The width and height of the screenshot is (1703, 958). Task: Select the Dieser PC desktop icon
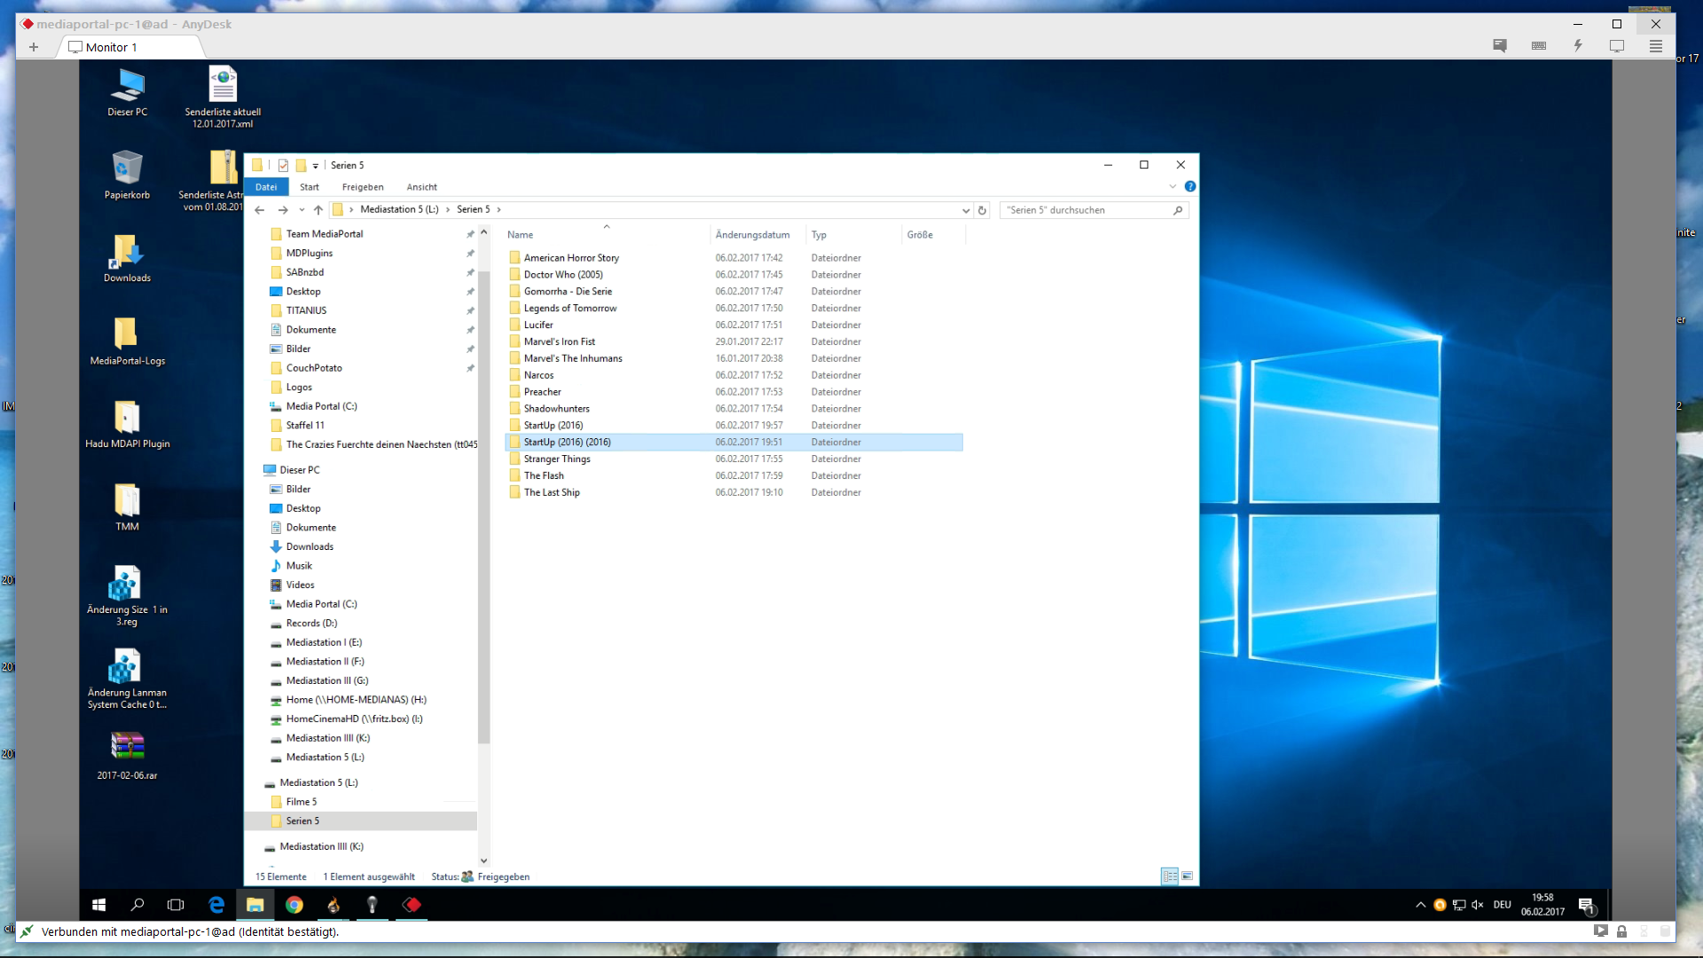coord(128,91)
